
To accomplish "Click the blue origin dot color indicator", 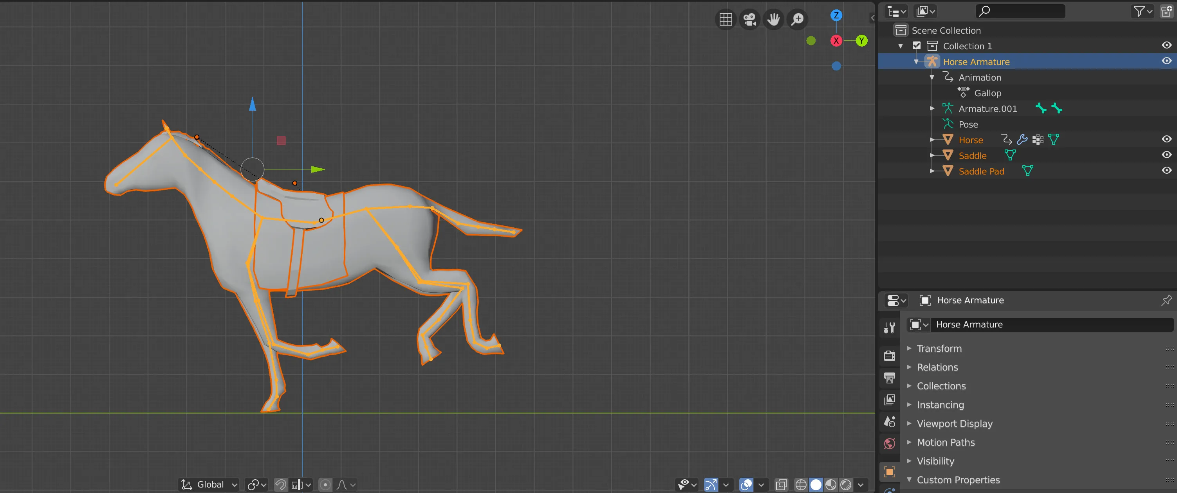I will tap(836, 66).
